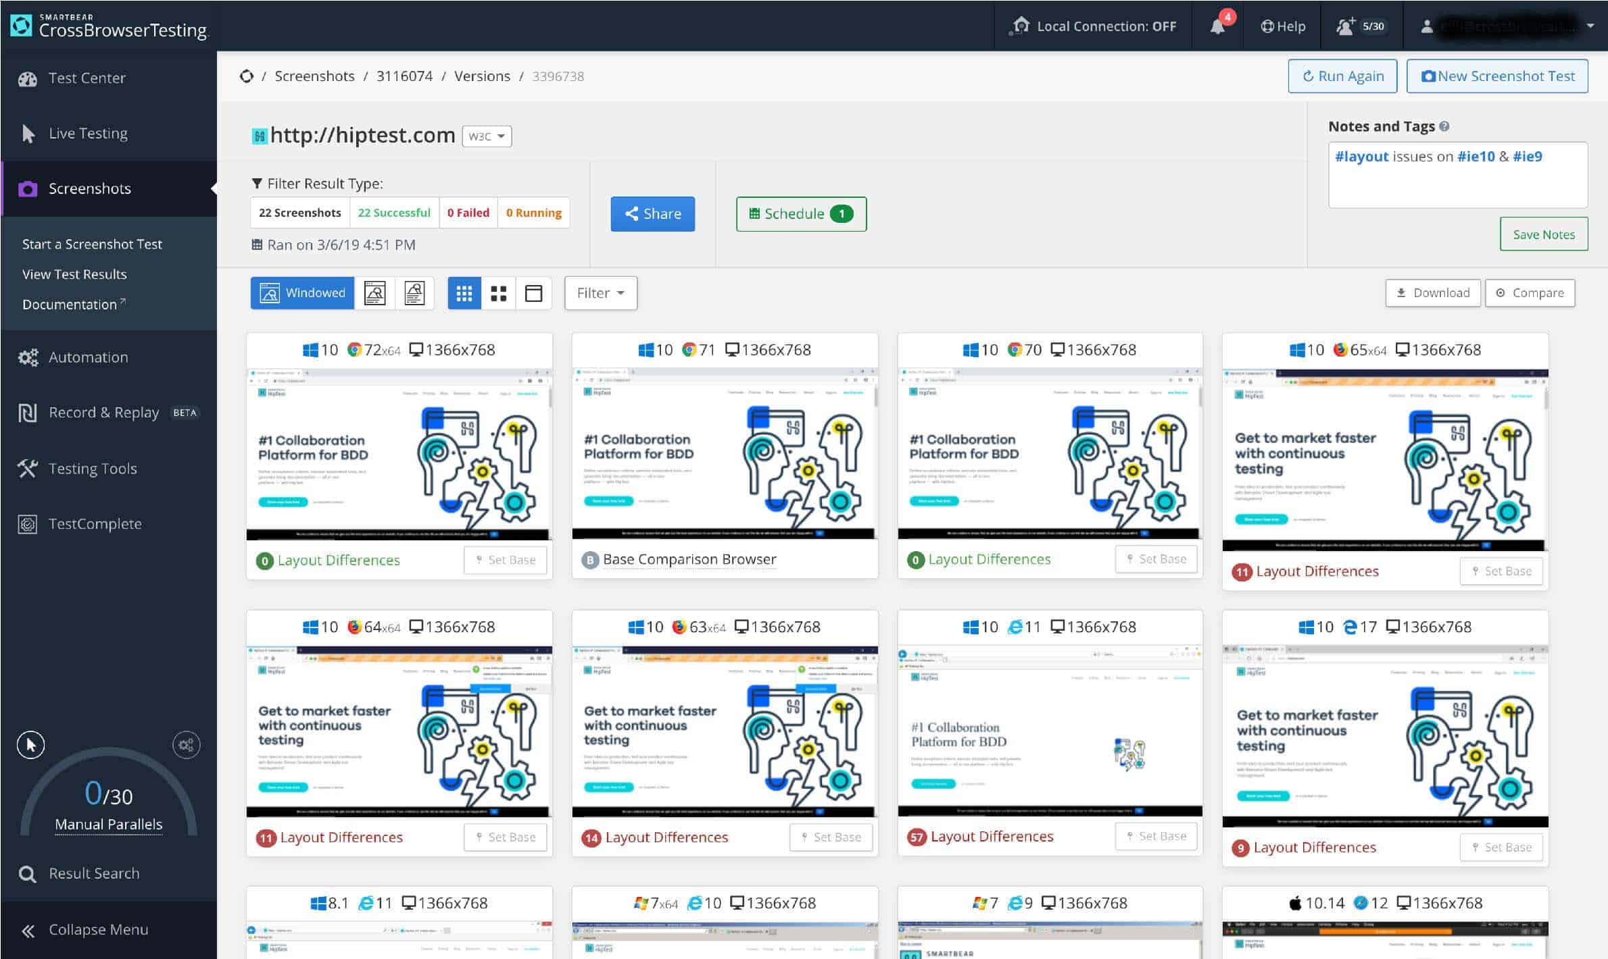1608x959 pixels.
Task: Toggle the 22 Successful result filter
Action: (x=394, y=213)
